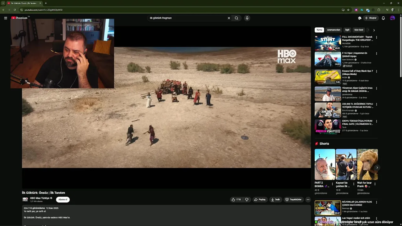Click the main video player

point(166,107)
